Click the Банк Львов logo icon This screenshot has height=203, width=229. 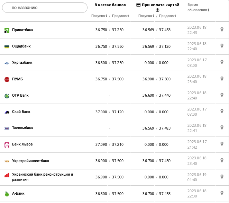tap(7, 144)
